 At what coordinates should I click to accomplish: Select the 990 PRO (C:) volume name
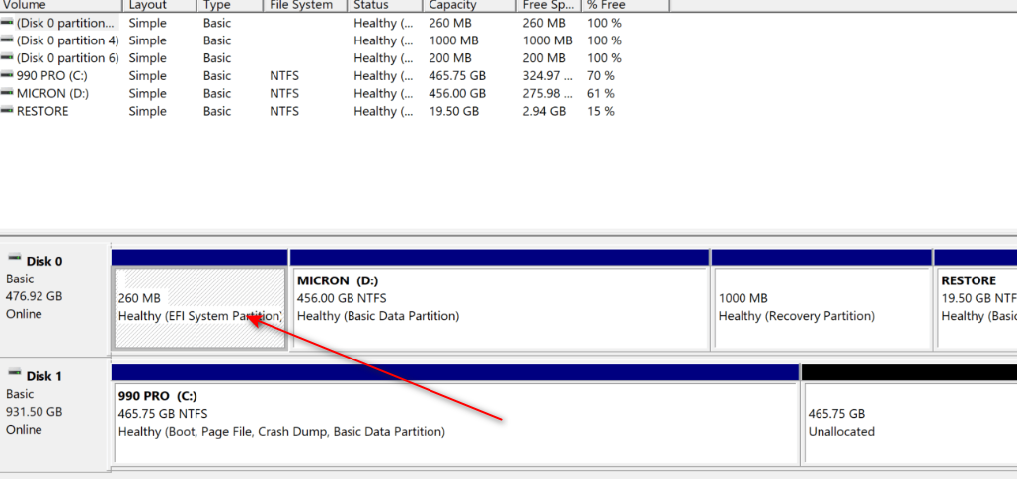52,75
